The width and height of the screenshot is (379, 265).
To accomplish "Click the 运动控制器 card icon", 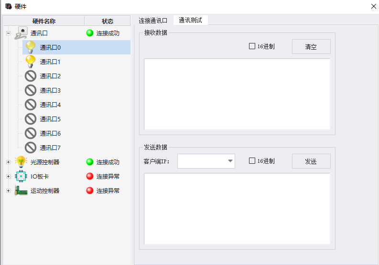I will [x=21, y=191].
